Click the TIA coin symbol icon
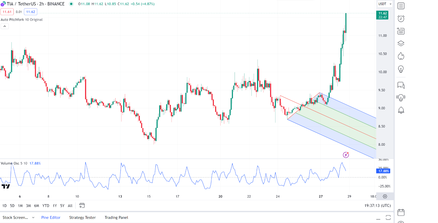This screenshot has height=223, width=438. tap(3, 4)
